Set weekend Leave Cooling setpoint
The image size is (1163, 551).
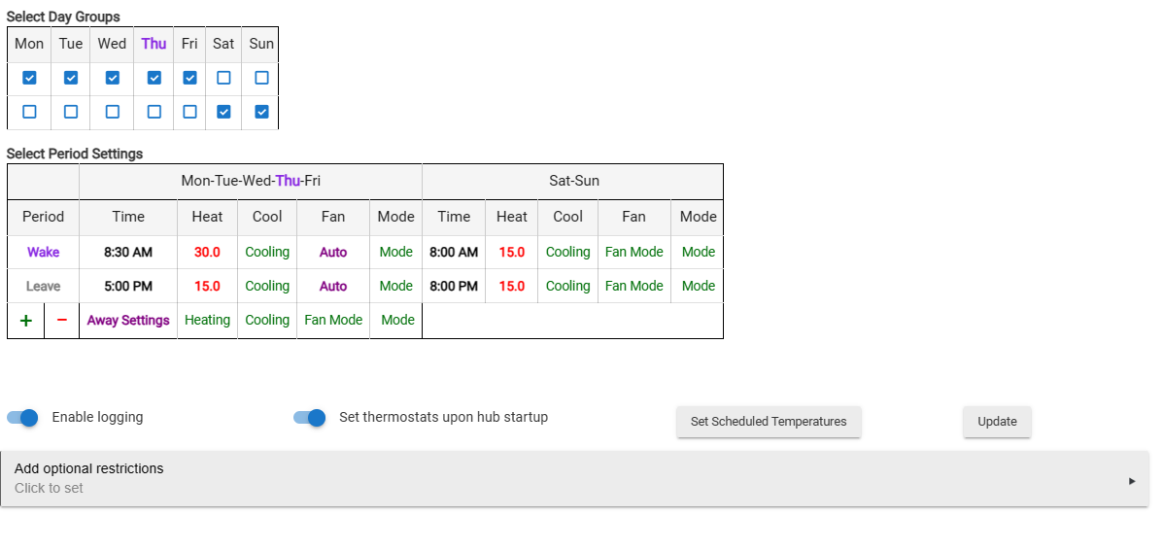pos(568,287)
